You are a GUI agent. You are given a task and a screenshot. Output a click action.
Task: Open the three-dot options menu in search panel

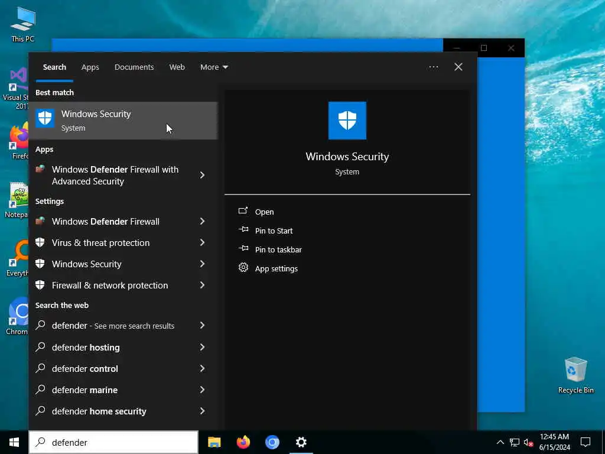pyautogui.click(x=433, y=67)
